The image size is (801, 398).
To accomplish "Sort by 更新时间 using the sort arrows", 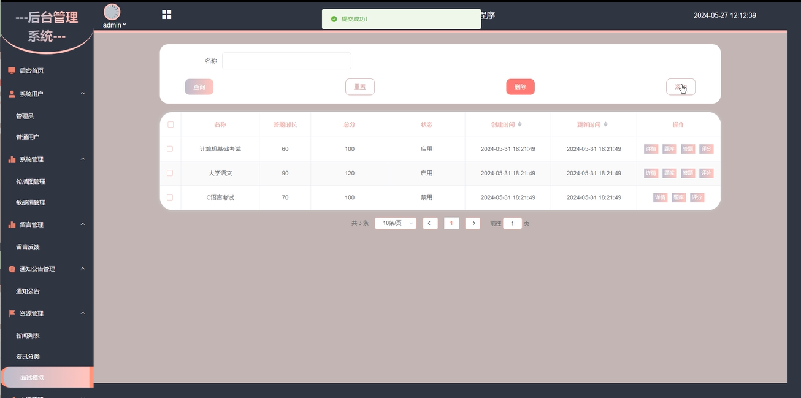I will point(605,124).
